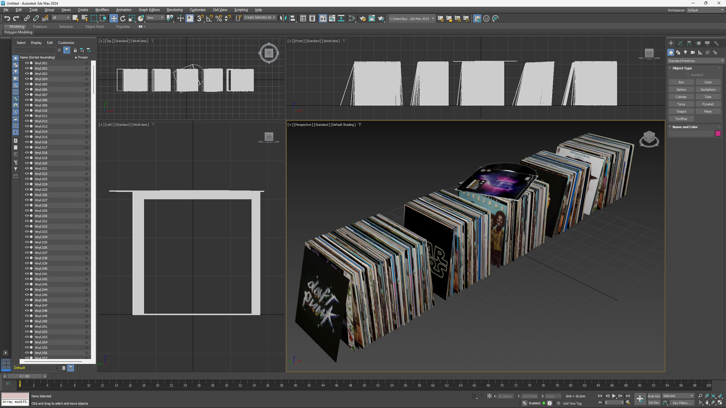Image resolution: width=726 pixels, height=408 pixels.
Task: Click the Set Keys plus icon
Action: 640,399
